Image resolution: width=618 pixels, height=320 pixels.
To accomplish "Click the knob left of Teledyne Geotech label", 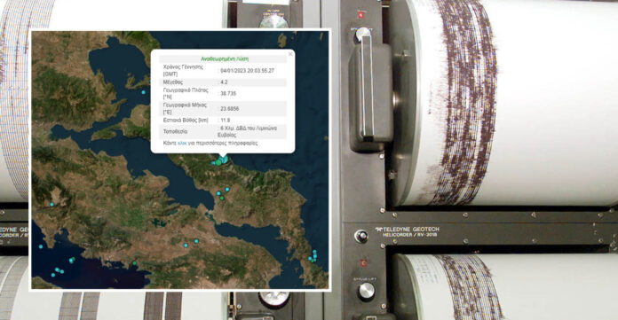I will tap(361, 236).
